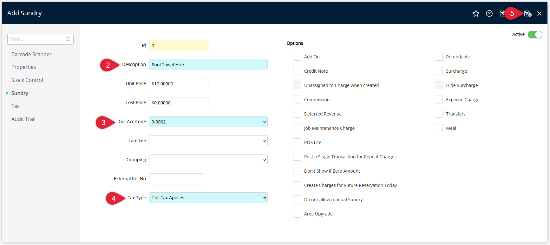550x245 pixels.
Task: Check the POS Lite option
Action: pyautogui.click(x=297, y=142)
